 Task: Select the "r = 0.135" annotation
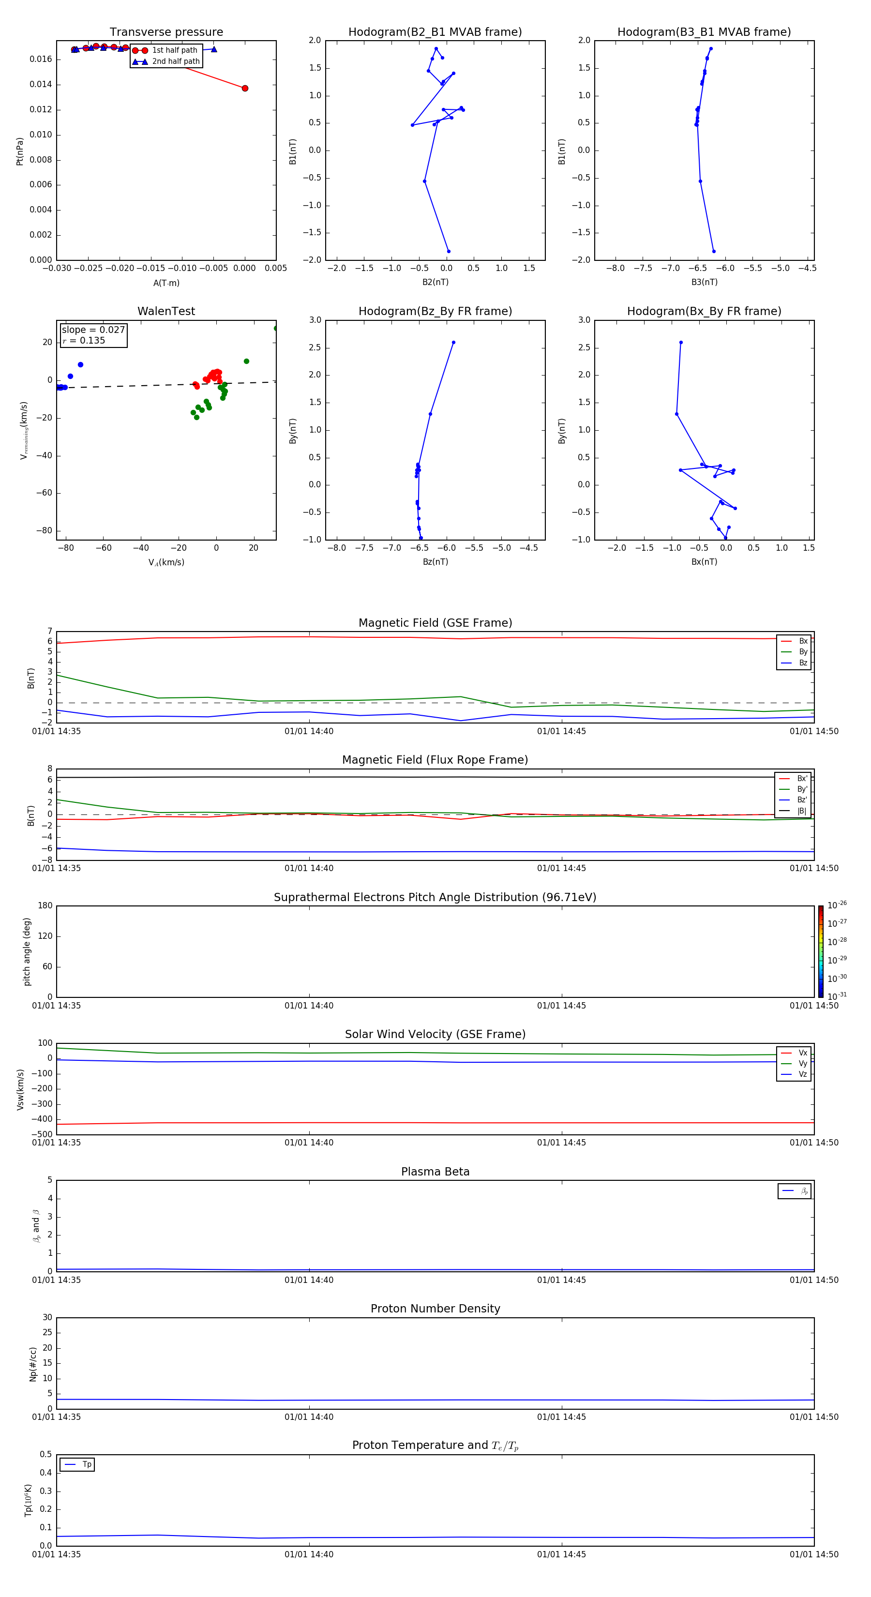coord(84,340)
